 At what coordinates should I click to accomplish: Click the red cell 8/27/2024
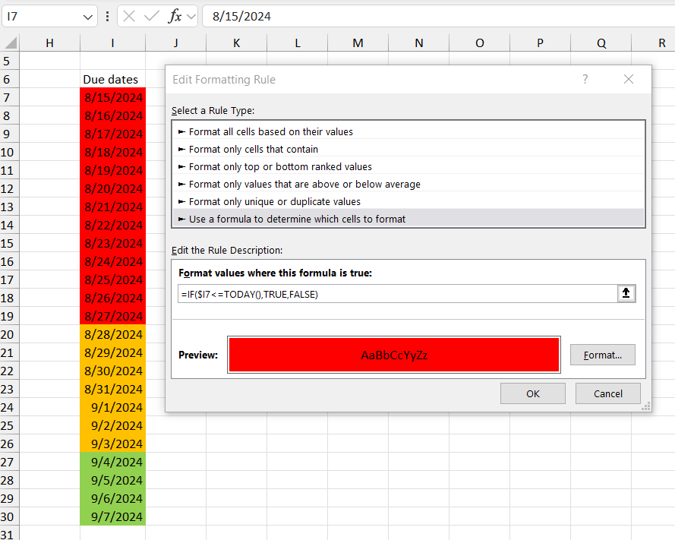(x=113, y=316)
